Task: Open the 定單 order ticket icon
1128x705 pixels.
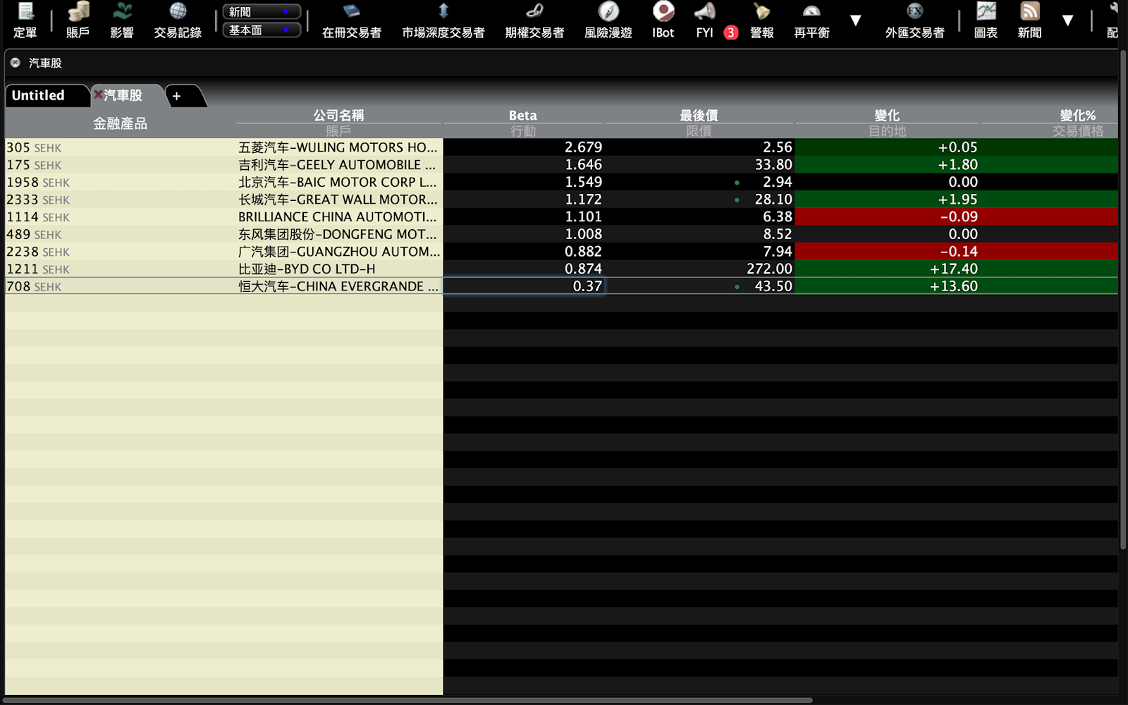Action: point(25,20)
